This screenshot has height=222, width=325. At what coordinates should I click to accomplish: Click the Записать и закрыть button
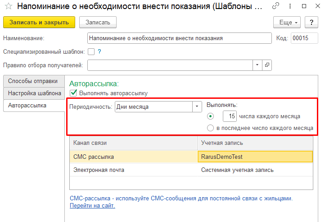point(39,22)
